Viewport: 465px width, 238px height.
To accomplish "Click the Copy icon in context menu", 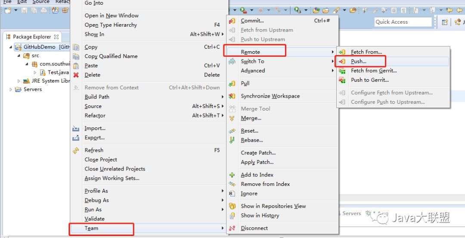I will (76, 47).
